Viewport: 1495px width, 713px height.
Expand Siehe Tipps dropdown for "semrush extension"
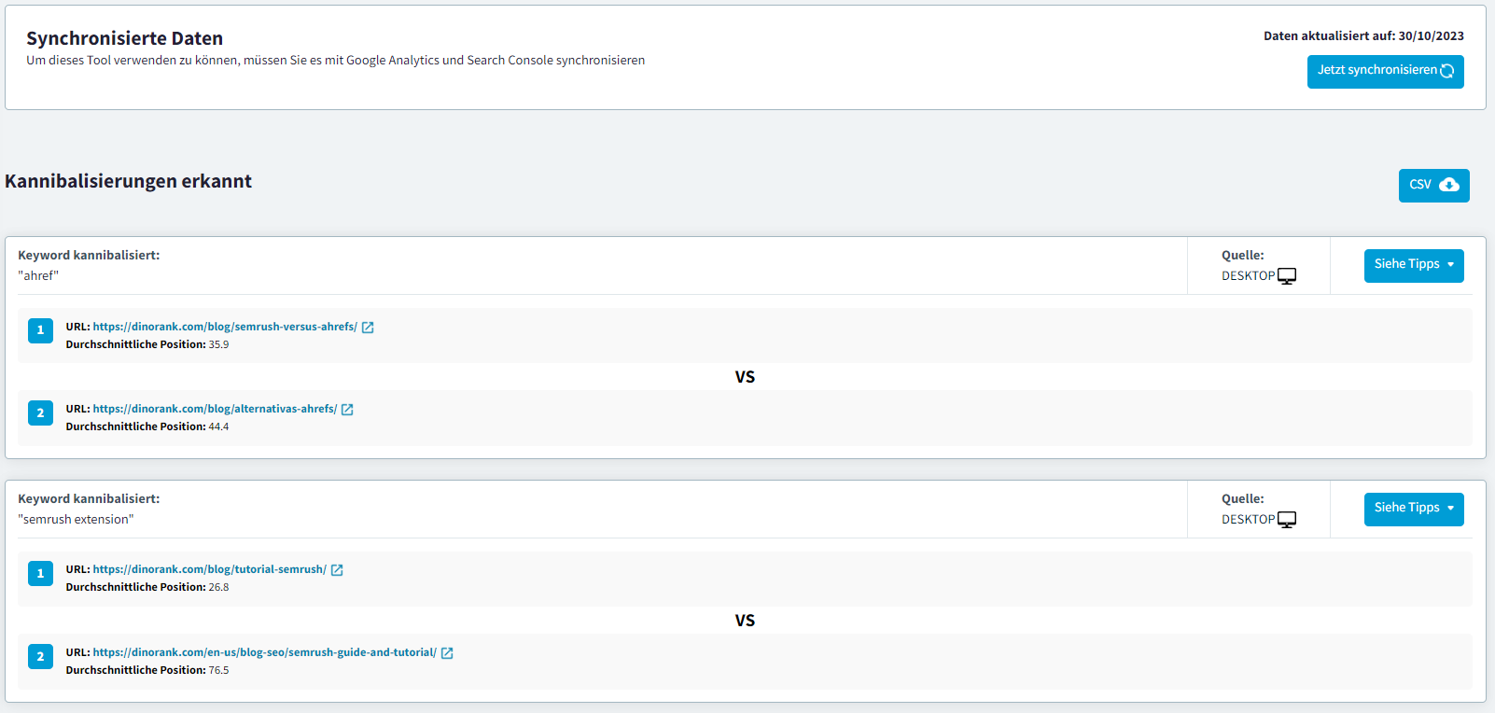point(1413,509)
